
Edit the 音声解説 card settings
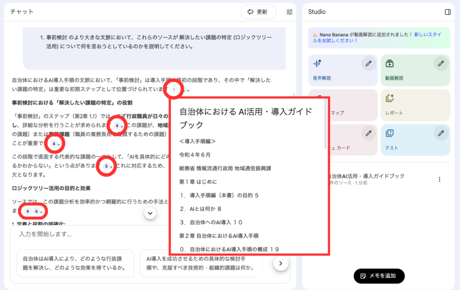point(368,64)
